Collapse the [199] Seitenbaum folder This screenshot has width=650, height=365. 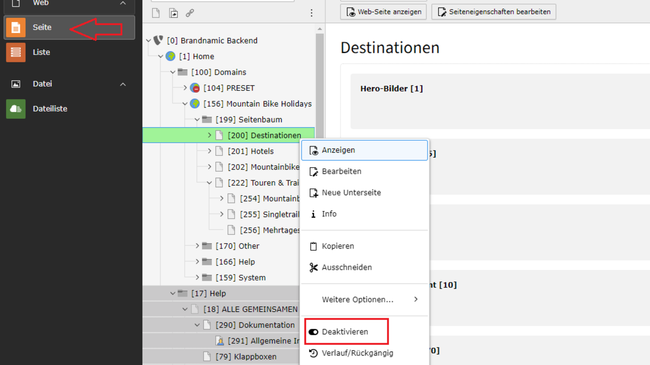tap(197, 120)
